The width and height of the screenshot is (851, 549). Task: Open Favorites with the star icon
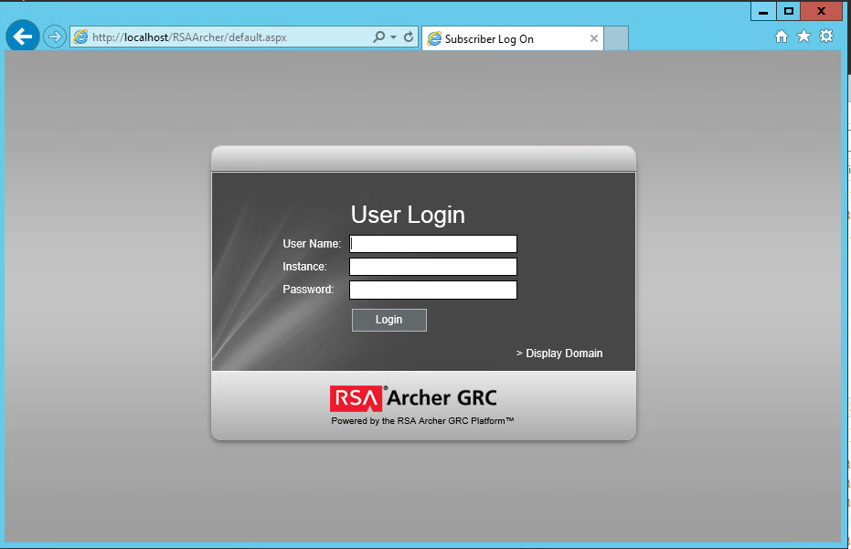pos(803,37)
